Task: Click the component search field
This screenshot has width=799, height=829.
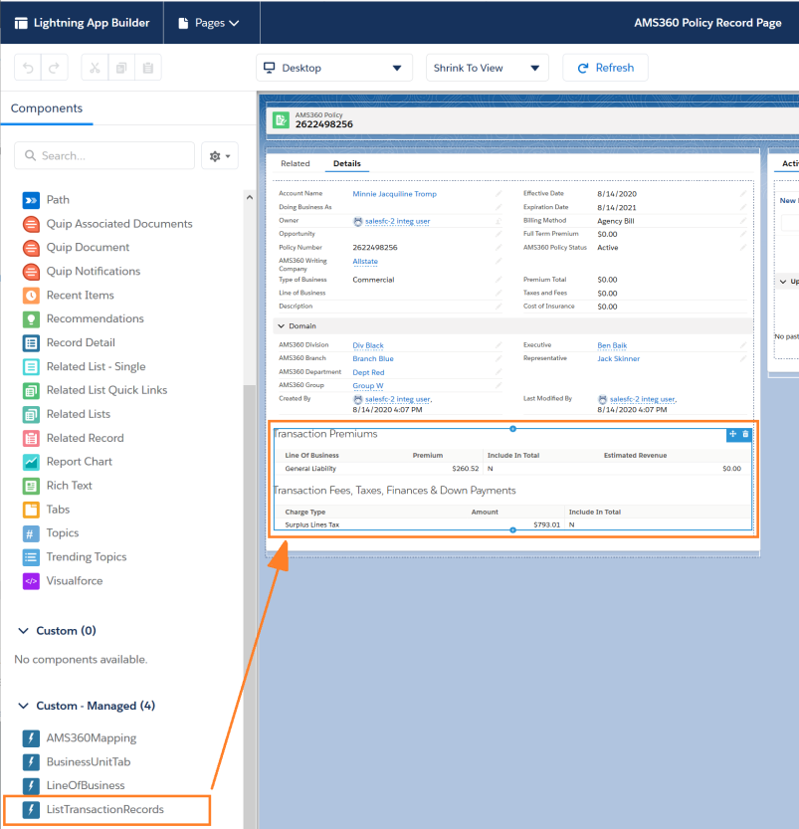Action: [104, 155]
